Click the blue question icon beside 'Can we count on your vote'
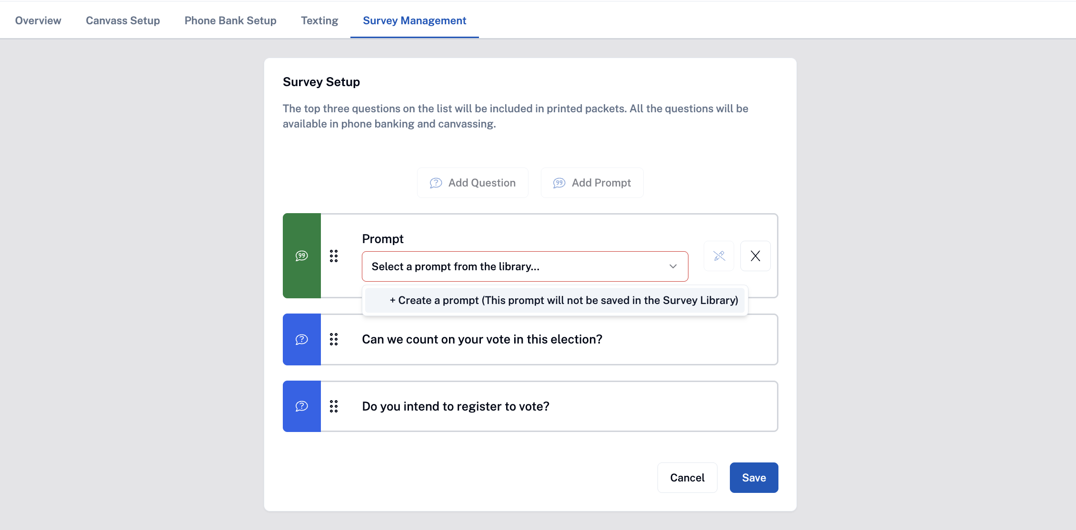 [302, 339]
